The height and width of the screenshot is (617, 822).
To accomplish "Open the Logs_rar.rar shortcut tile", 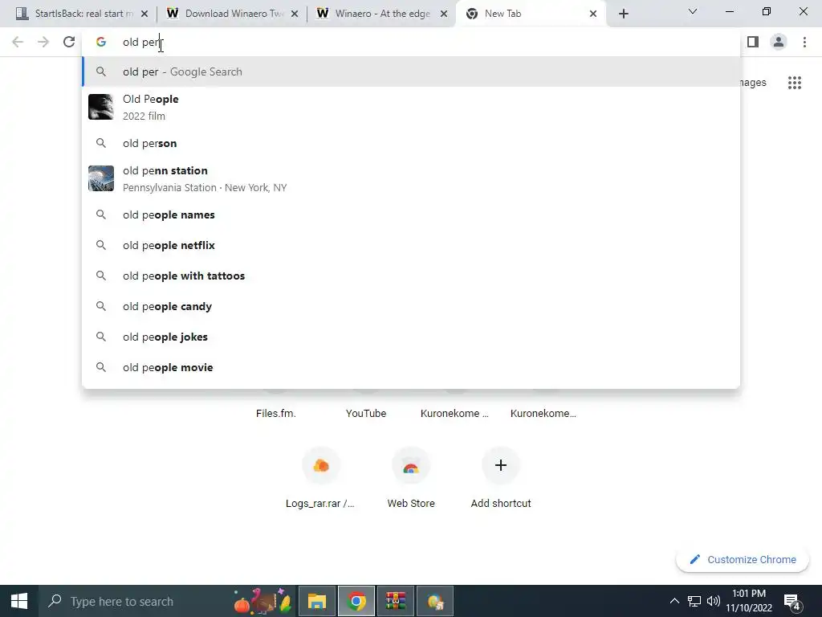I will (x=320, y=479).
